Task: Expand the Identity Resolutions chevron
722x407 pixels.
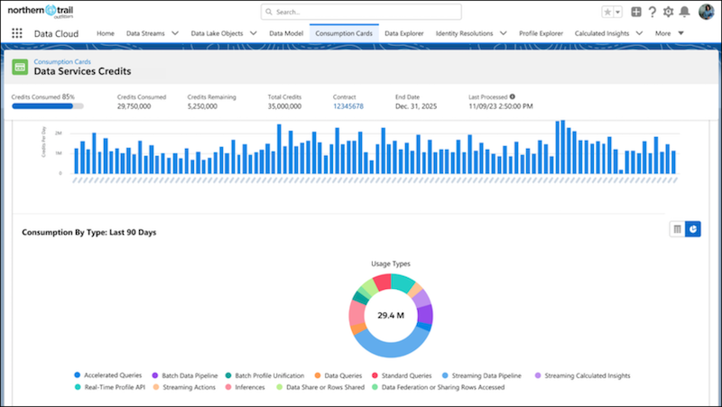Action: [x=504, y=33]
